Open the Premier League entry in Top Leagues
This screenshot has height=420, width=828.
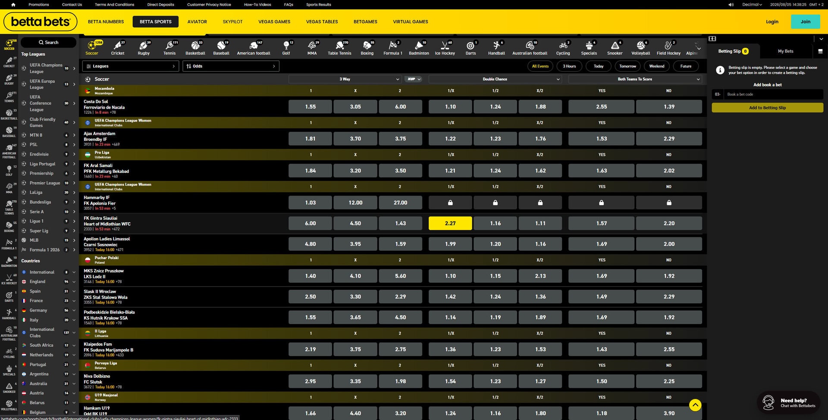pyautogui.click(x=49, y=183)
